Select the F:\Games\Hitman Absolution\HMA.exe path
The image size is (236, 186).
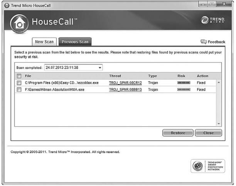pos(54,90)
